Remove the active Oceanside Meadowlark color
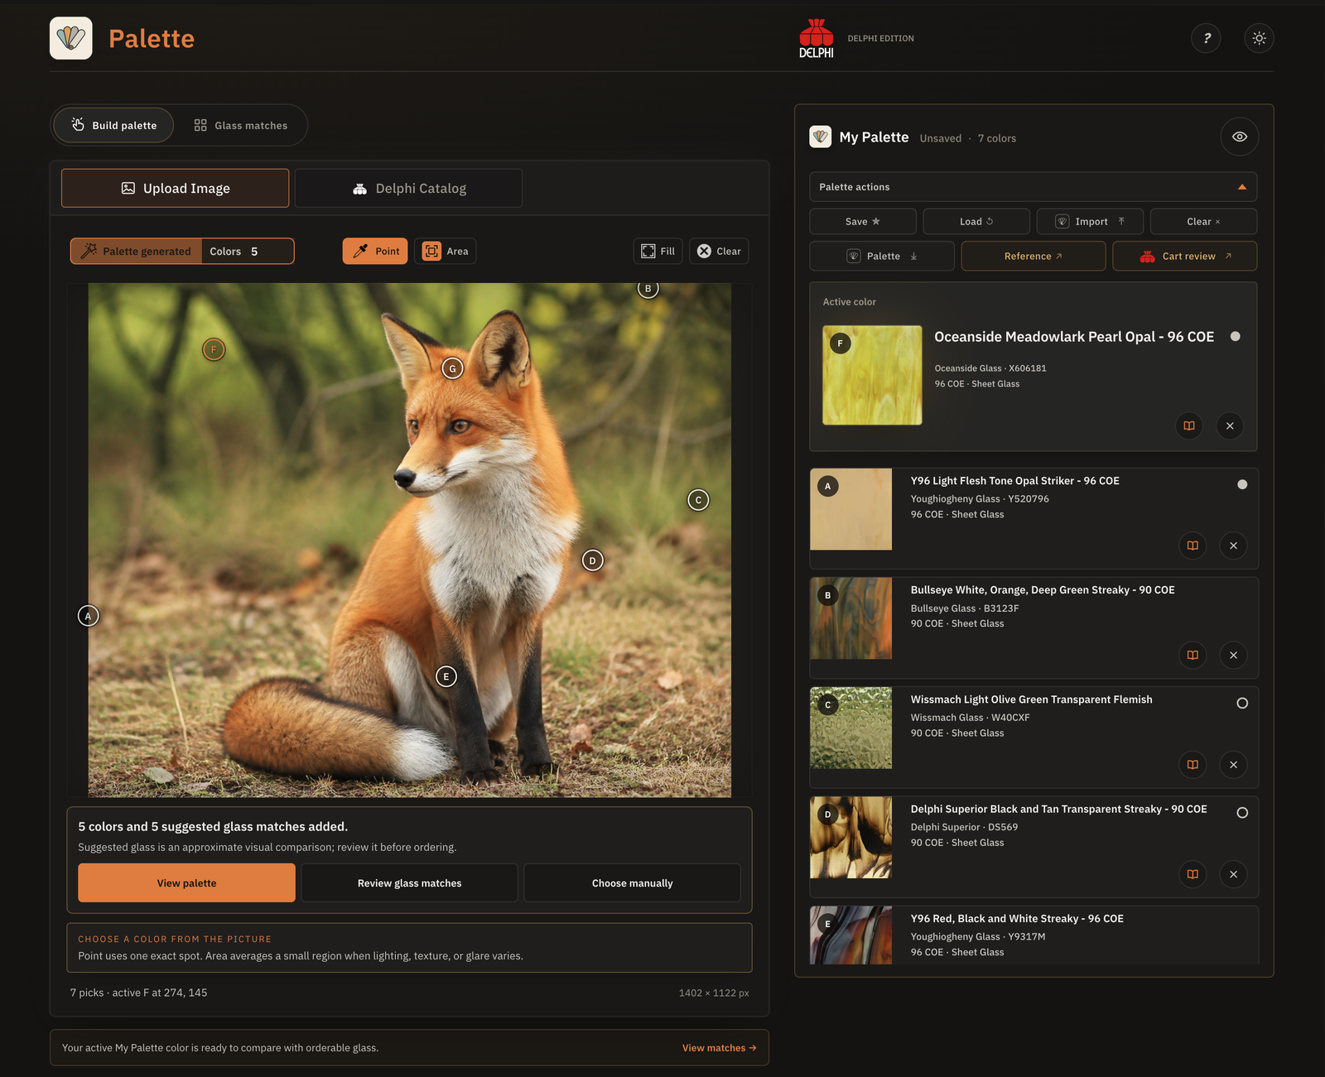Screen dimensions: 1325x1077 pyautogui.click(x=1230, y=426)
